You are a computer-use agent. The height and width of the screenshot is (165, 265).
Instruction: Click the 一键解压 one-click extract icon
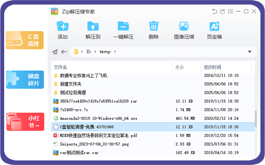pos(123,26)
